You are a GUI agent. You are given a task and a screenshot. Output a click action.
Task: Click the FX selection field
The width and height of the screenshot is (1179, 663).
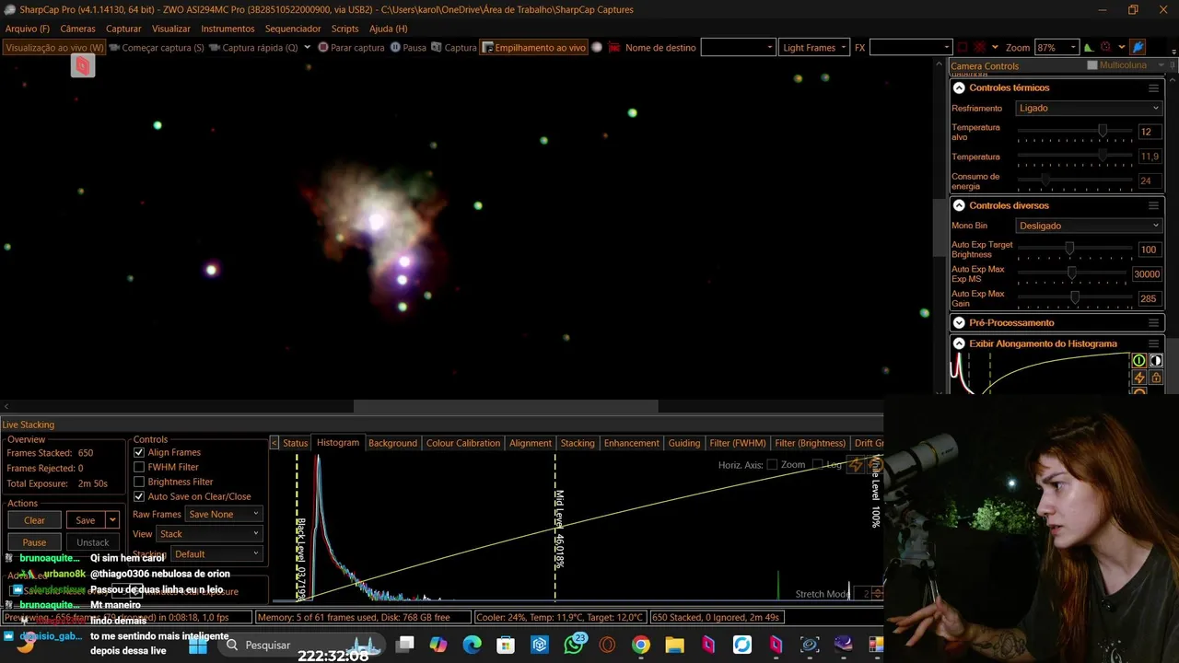(x=910, y=48)
